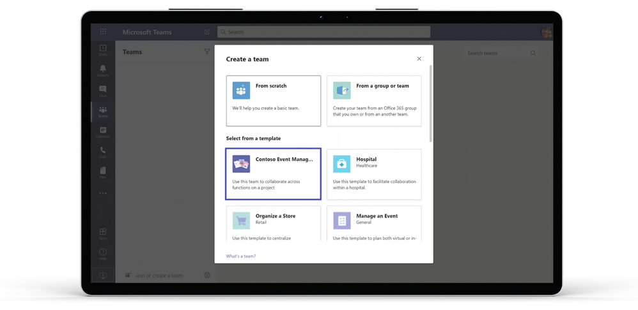638x310 pixels.
Task: Select the Hospital Healthcare template
Action: pos(374,174)
